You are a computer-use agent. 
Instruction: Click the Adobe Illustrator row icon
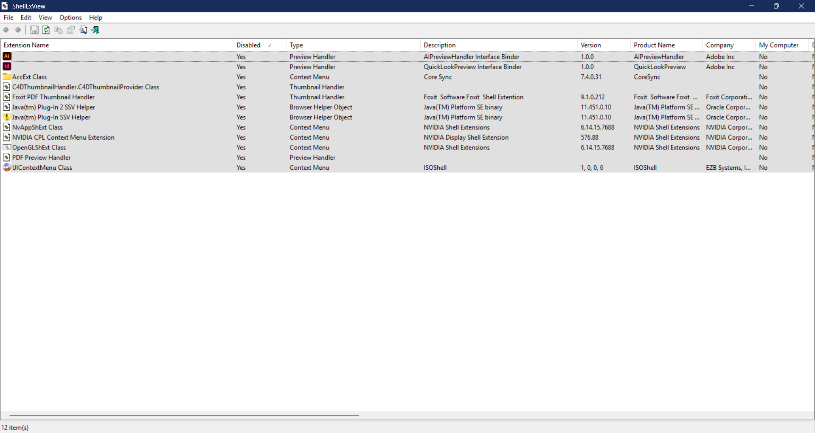(x=7, y=56)
